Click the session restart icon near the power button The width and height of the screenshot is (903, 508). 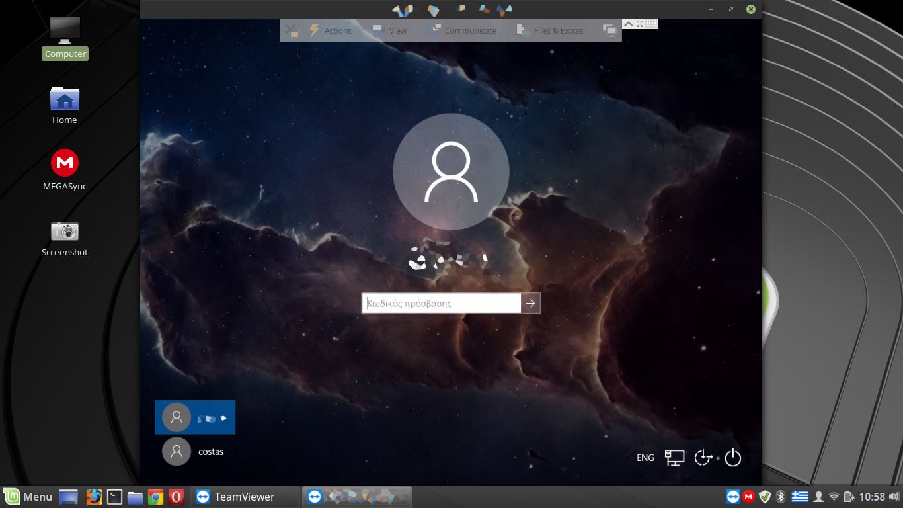click(703, 457)
